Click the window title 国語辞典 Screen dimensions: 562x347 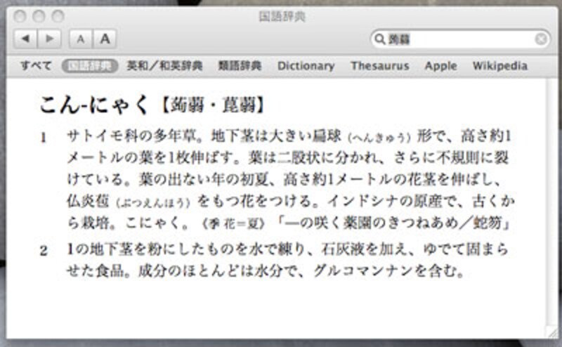(282, 16)
